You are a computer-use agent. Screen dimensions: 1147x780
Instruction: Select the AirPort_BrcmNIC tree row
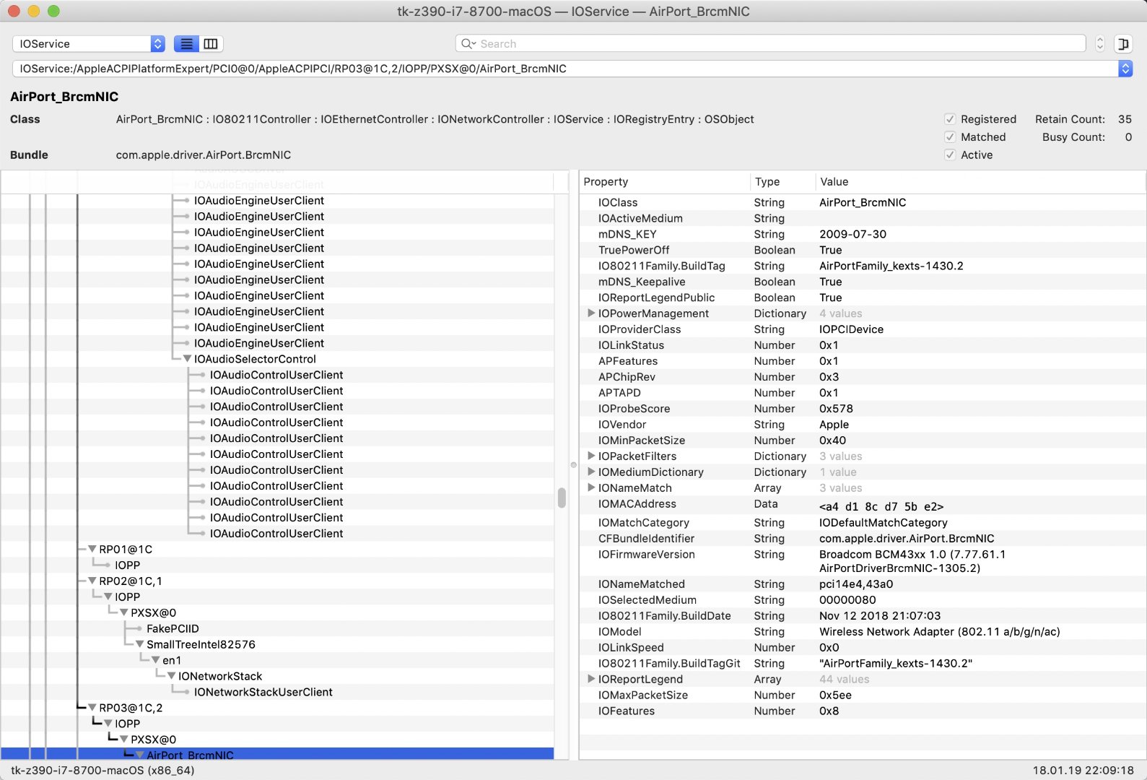277,755
